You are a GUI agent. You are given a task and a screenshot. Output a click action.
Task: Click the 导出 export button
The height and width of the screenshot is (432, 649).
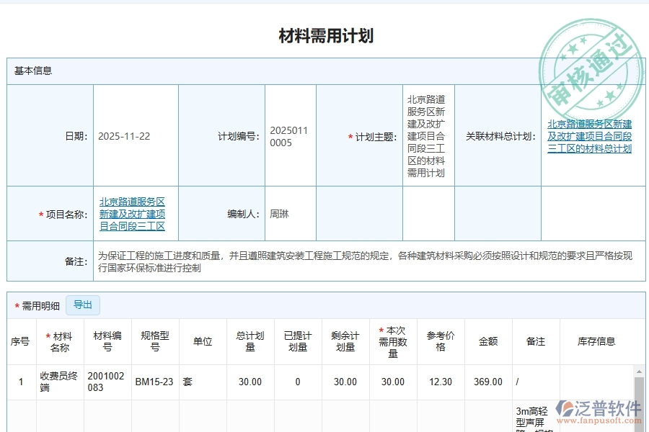(82, 305)
